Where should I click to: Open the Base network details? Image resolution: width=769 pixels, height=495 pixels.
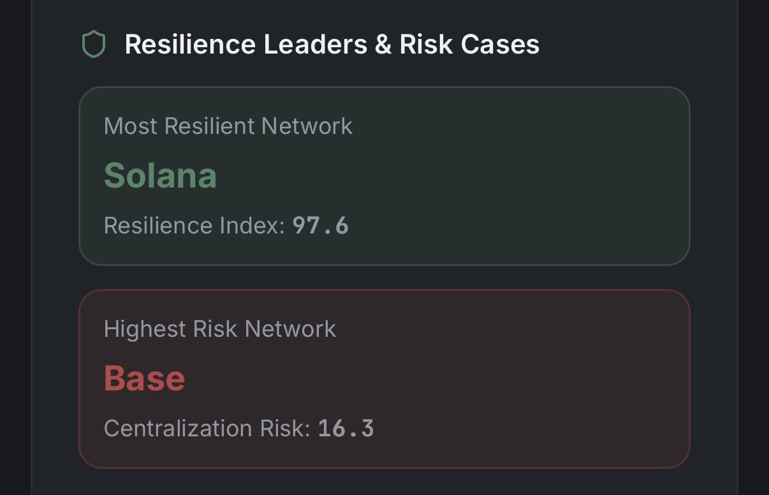coord(143,378)
